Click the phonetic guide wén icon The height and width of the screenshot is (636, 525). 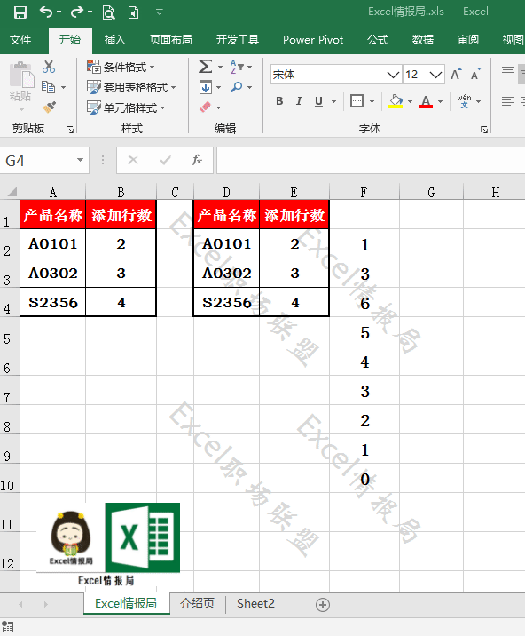[464, 100]
